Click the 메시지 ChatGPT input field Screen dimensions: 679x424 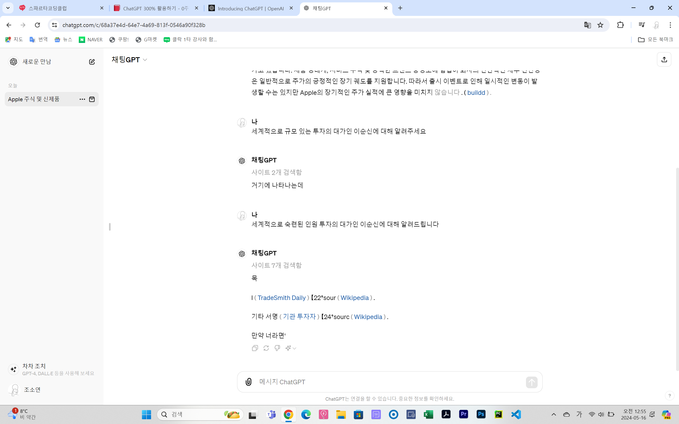pyautogui.click(x=390, y=382)
